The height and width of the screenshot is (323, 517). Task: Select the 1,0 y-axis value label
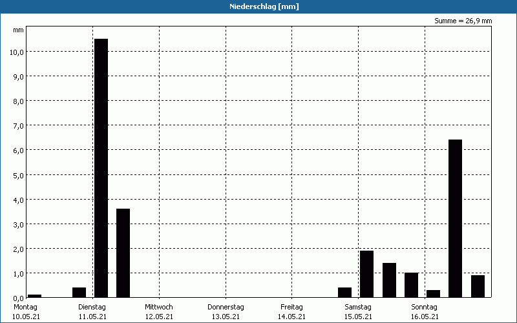[18, 273]
